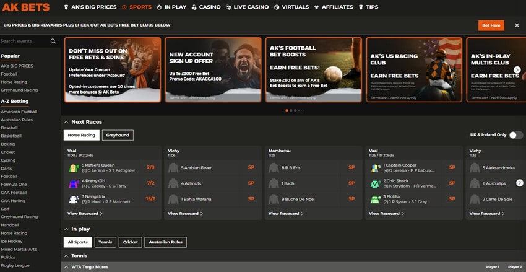Open Greyhound Racing under Popular

click(19, 90)
